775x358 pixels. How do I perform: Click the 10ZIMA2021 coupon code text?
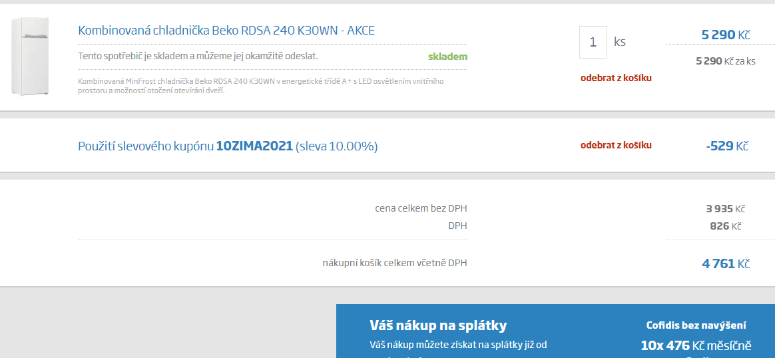[254, 146]
